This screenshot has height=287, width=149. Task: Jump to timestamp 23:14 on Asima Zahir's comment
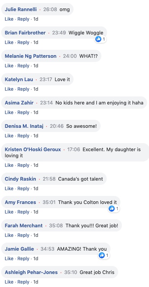coord(46,103)
